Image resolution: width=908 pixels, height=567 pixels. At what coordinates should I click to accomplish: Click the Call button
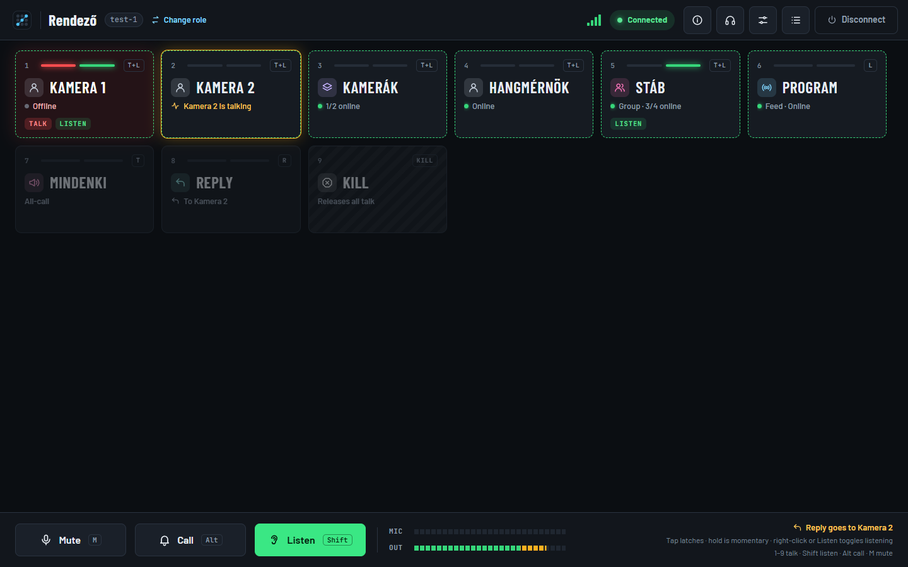[x=190, y=540]
